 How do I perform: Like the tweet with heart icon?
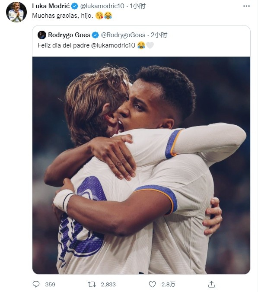pyautogui.click(x=152, y=284)
